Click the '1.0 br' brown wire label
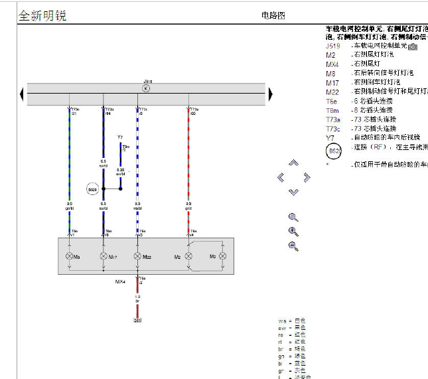The width and height of the screenshot is (428, 379). click(x=137, y=299)
